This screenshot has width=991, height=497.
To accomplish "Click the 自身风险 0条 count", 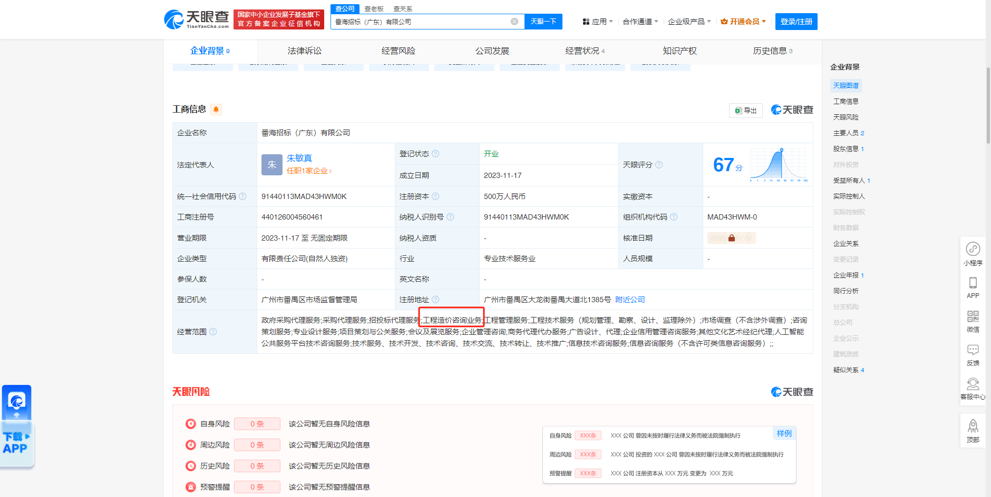I will coord(257,424).
